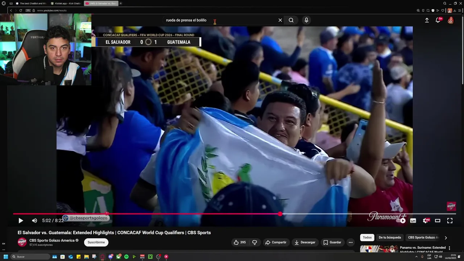
Task: Open the YouTube create/upload icon
Action: (427, 20)
